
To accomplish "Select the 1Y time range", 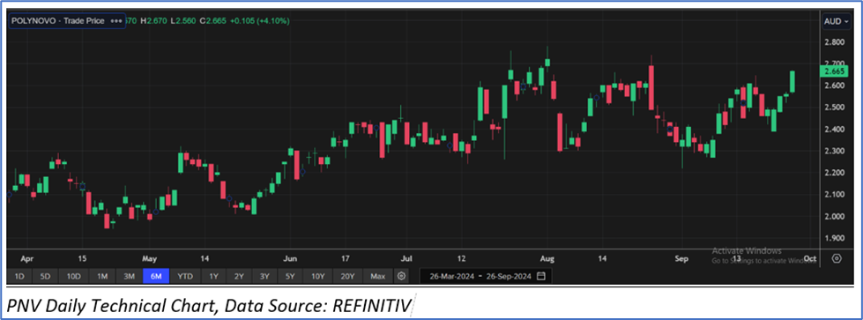I will click(213, 276).
